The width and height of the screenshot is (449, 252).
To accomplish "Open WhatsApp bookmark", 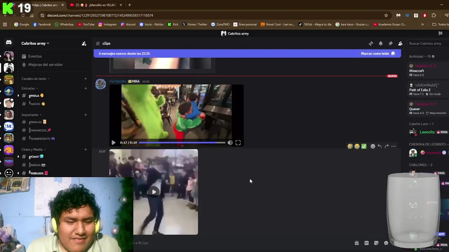I will pos(64,24).
